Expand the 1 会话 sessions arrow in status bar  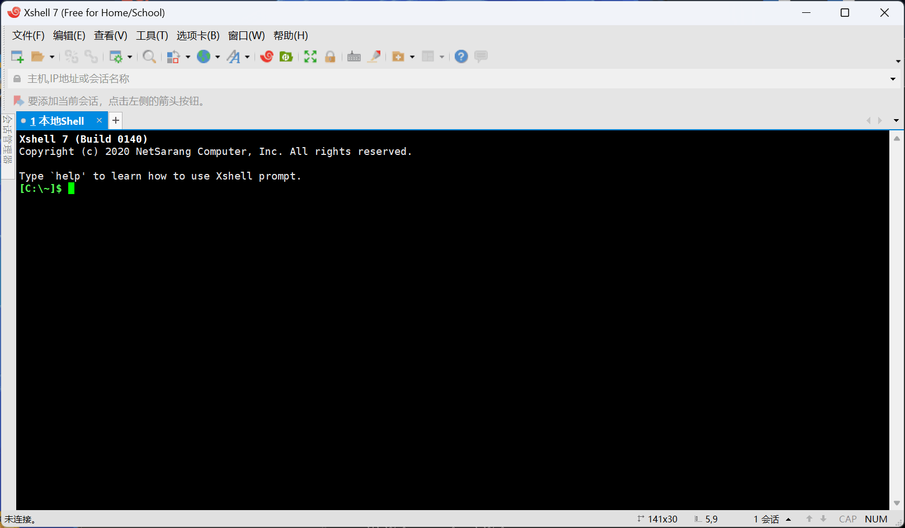tap(789, 520)
